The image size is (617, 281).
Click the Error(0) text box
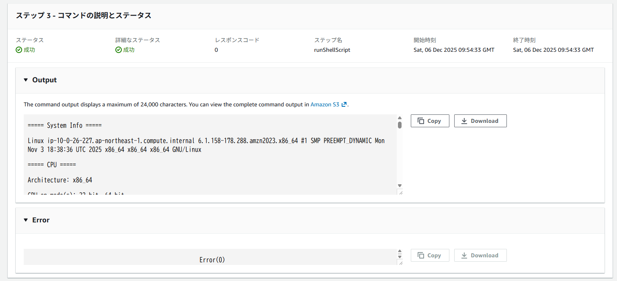(x=212, y=259)
